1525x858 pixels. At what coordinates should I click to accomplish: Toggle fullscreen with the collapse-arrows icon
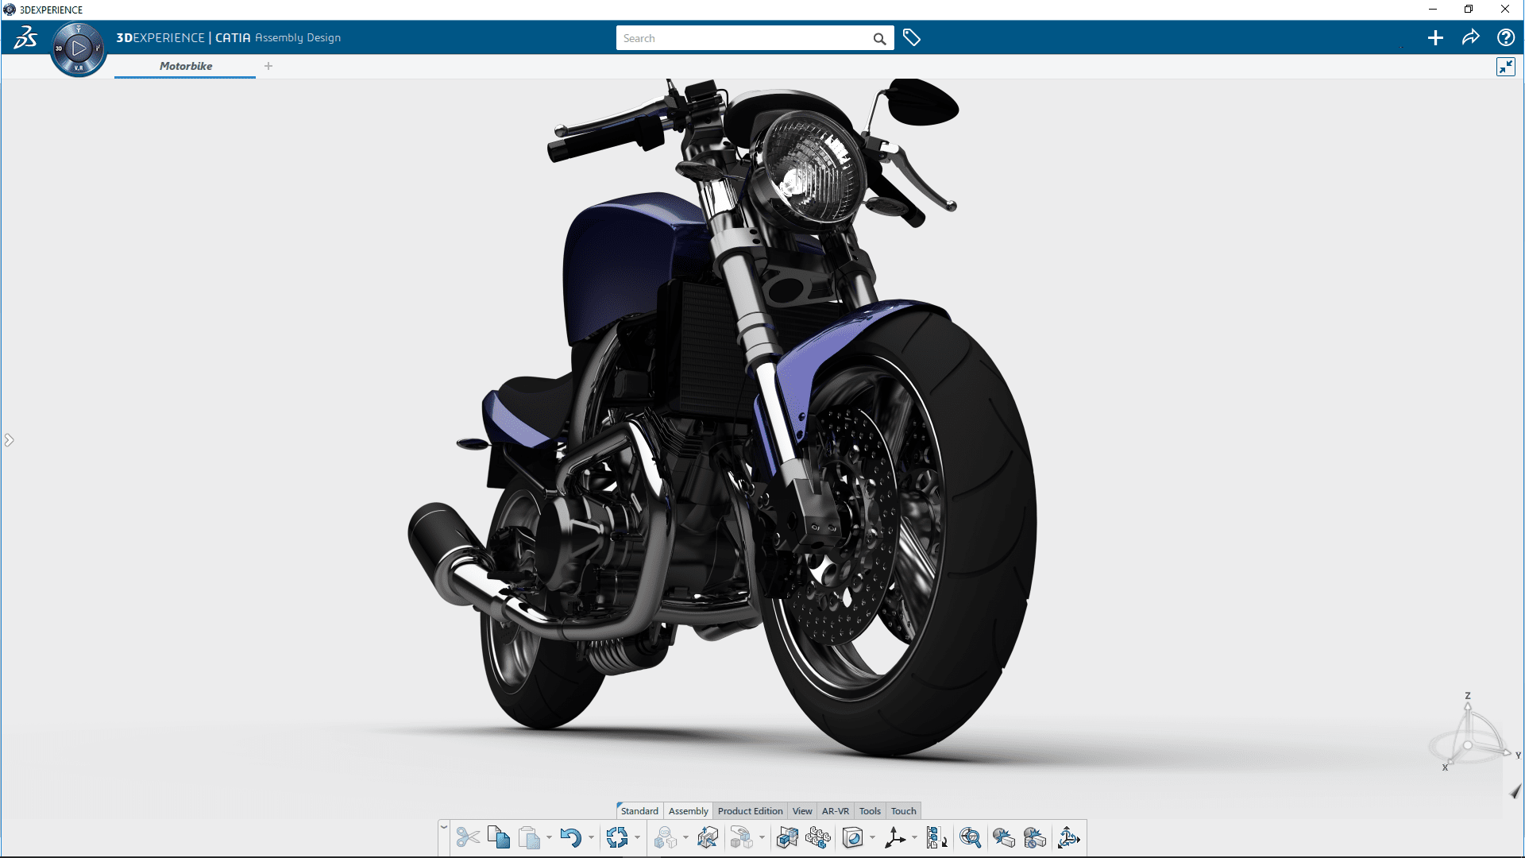(1505, 67)
